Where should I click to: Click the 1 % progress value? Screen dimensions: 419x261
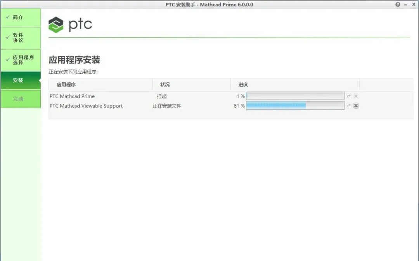coord(241,96)
